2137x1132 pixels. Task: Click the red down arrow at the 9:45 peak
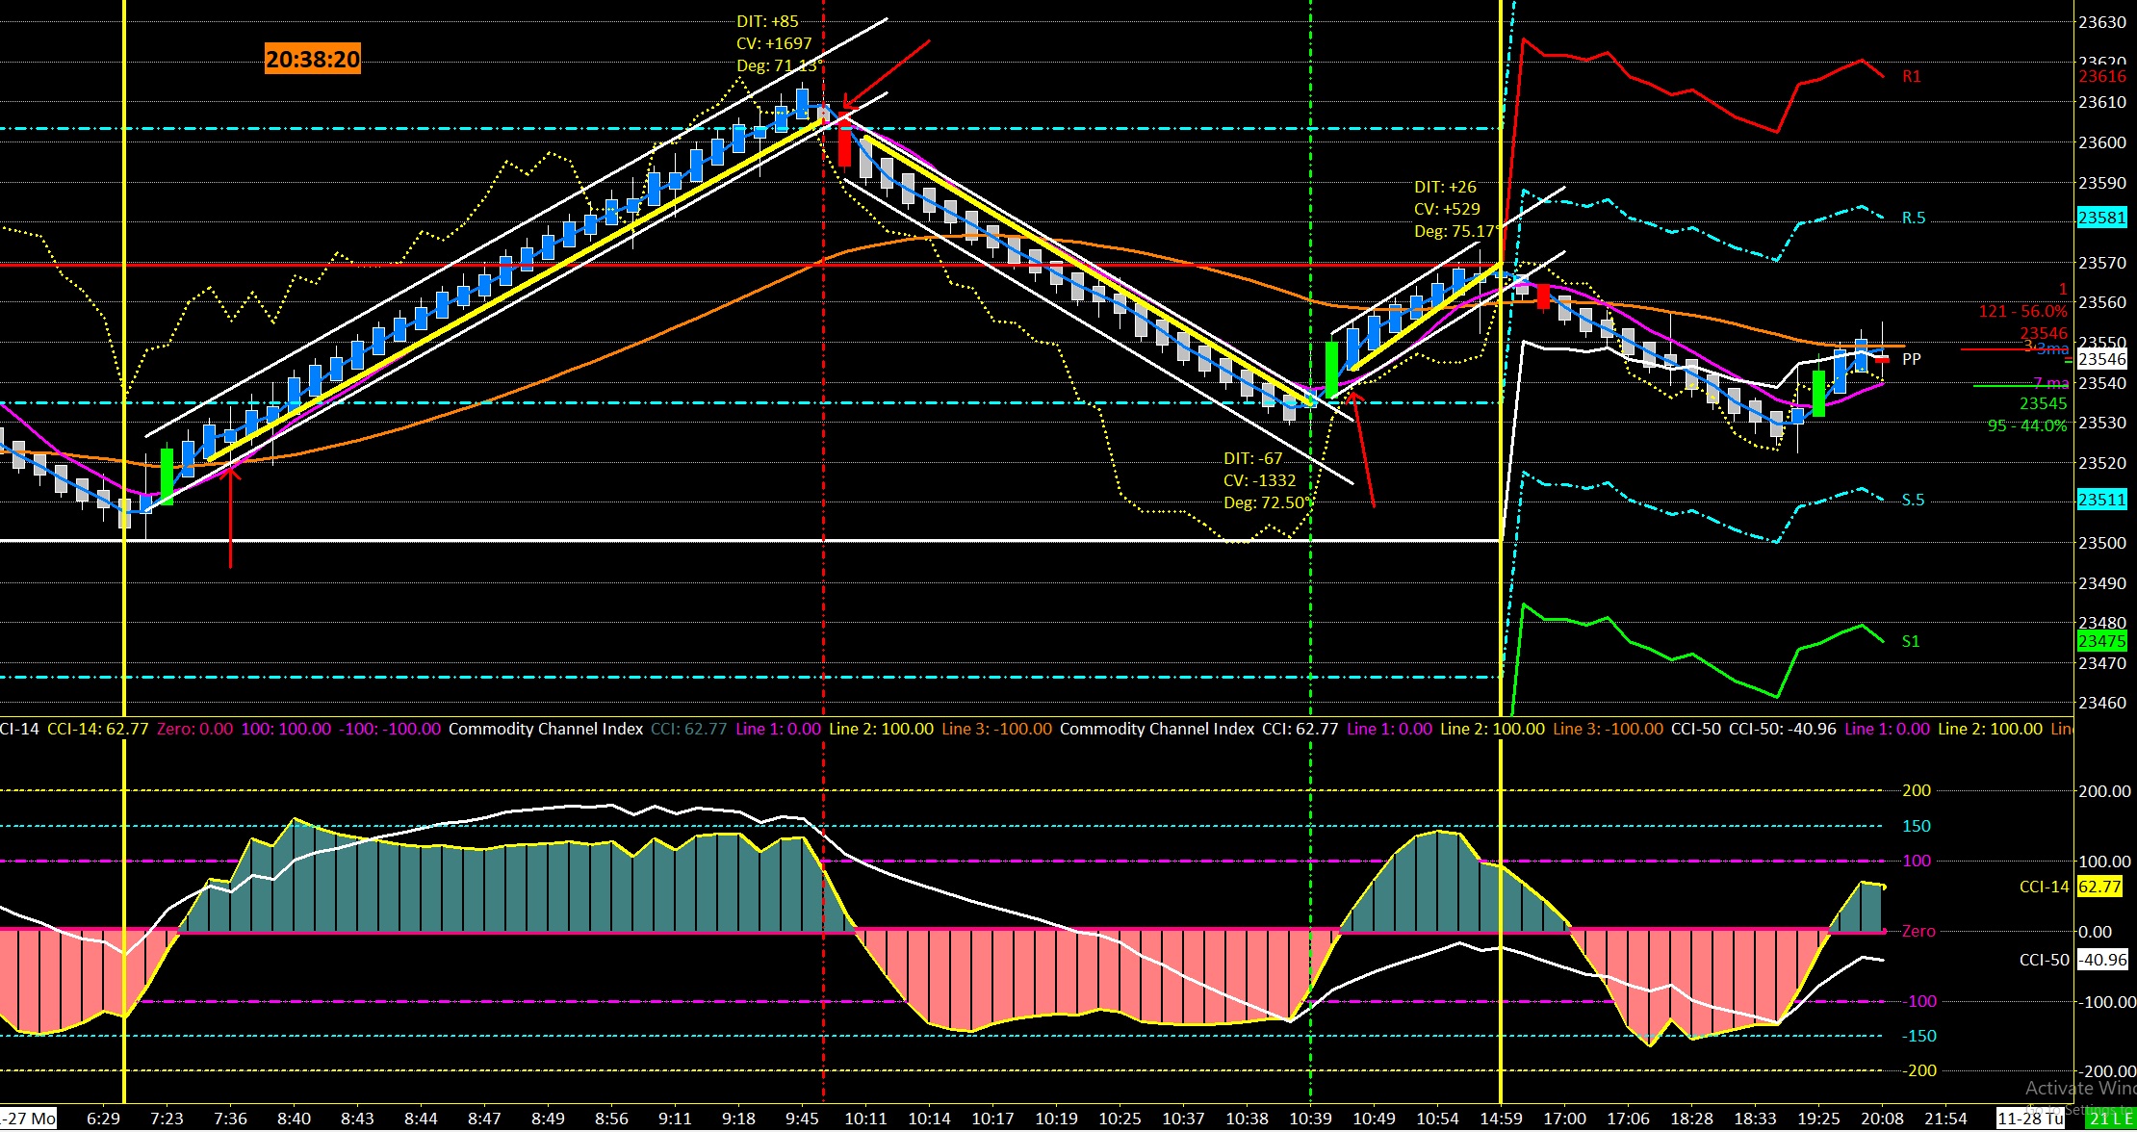click(x=886, y=72)
